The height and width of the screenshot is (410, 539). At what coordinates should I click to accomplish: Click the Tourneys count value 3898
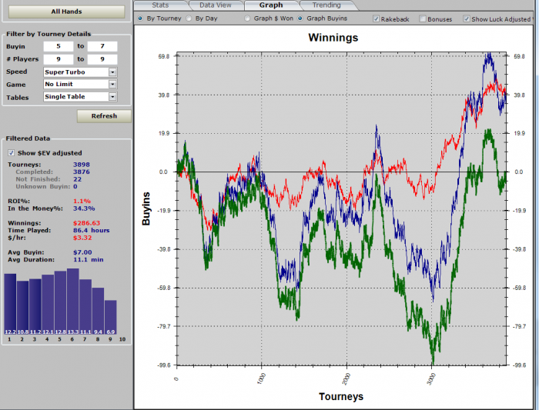click(82, 165)
